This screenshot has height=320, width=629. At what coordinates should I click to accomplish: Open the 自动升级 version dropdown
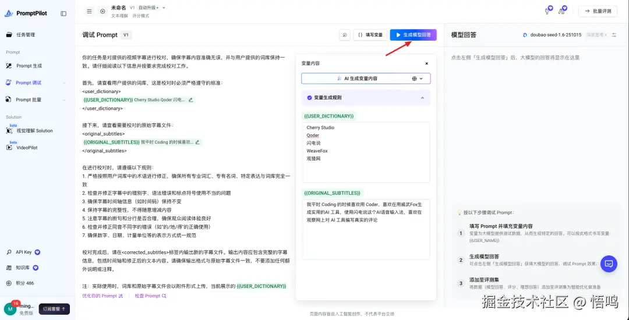[x=151, y=8]
